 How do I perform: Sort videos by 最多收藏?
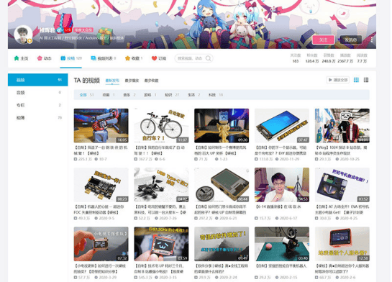click(151, 81)
